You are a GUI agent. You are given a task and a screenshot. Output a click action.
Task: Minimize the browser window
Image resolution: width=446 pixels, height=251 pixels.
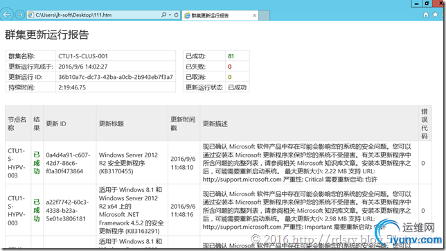tap(416, 3)
